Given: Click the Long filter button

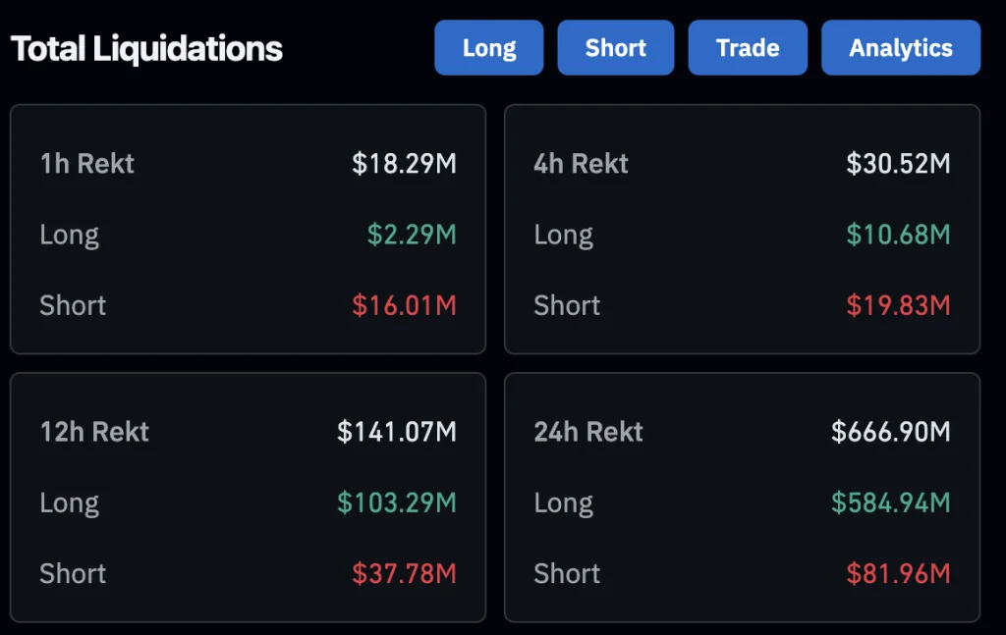Looking at the screenshot, I should [x=488, y=46].
